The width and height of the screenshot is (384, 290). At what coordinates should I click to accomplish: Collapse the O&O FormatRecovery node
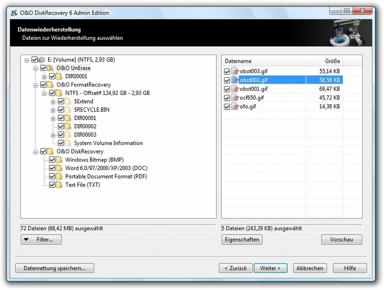(36, 85)
